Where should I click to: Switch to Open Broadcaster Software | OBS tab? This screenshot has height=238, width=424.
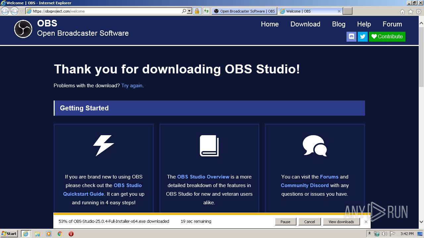pyautogui.click(x=244, y=11)
